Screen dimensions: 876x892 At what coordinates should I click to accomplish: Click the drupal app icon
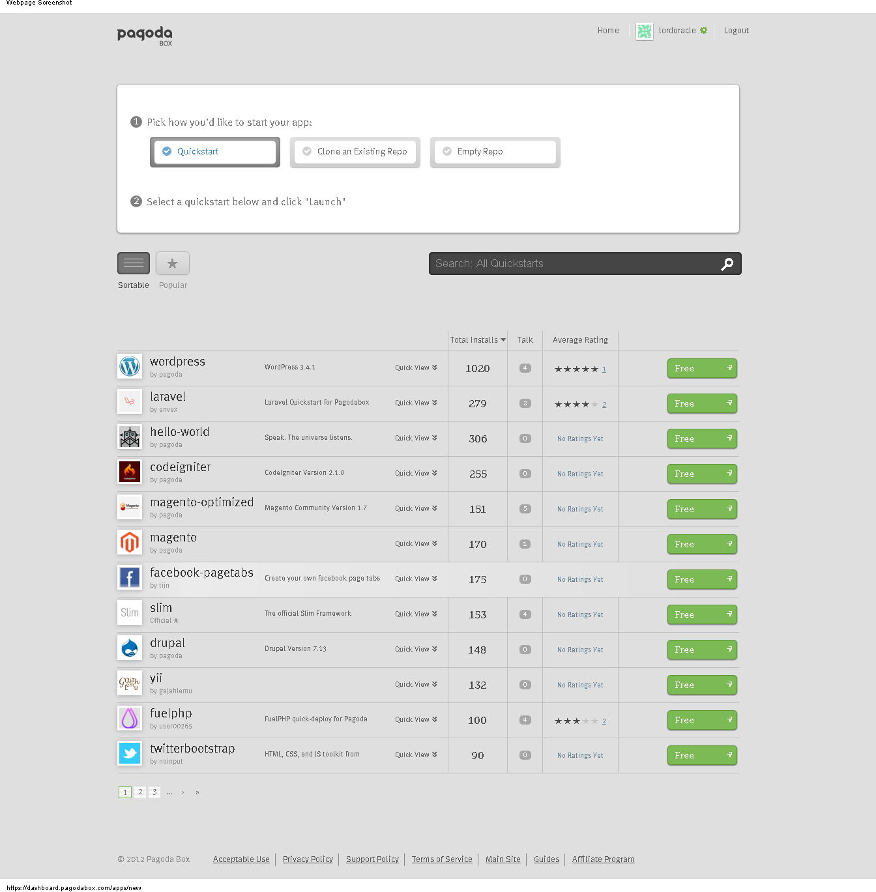[130, 648]
